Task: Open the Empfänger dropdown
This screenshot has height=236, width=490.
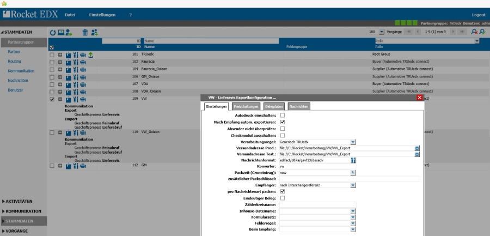Action: [353, 185]
